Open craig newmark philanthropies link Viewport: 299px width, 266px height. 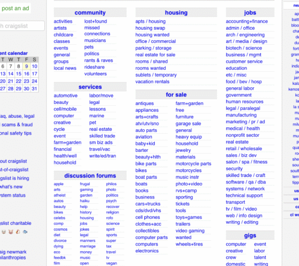coord(13,255)
